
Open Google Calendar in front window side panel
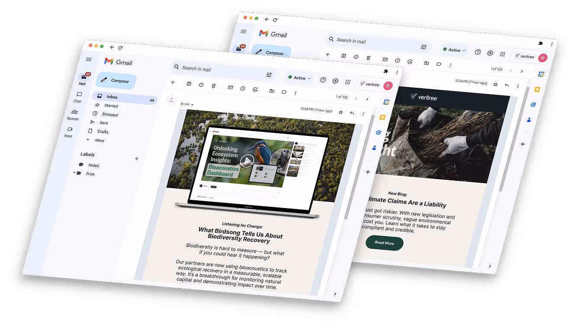[386, 102]
